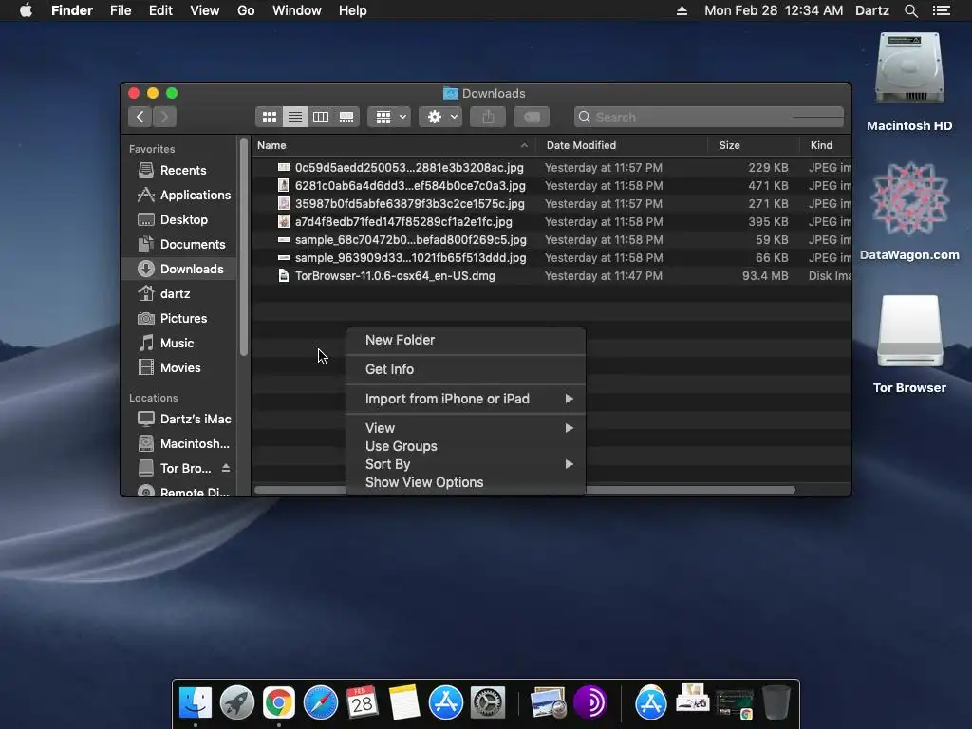Viewport: 972px width, 729px height.
Task: Sort files by Size column header
Action: coord(753,145)
